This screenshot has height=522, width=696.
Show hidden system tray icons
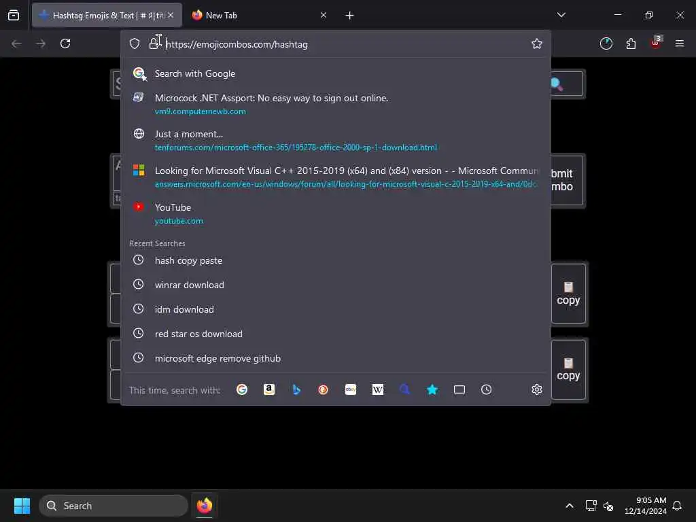[x=569, y=506]
